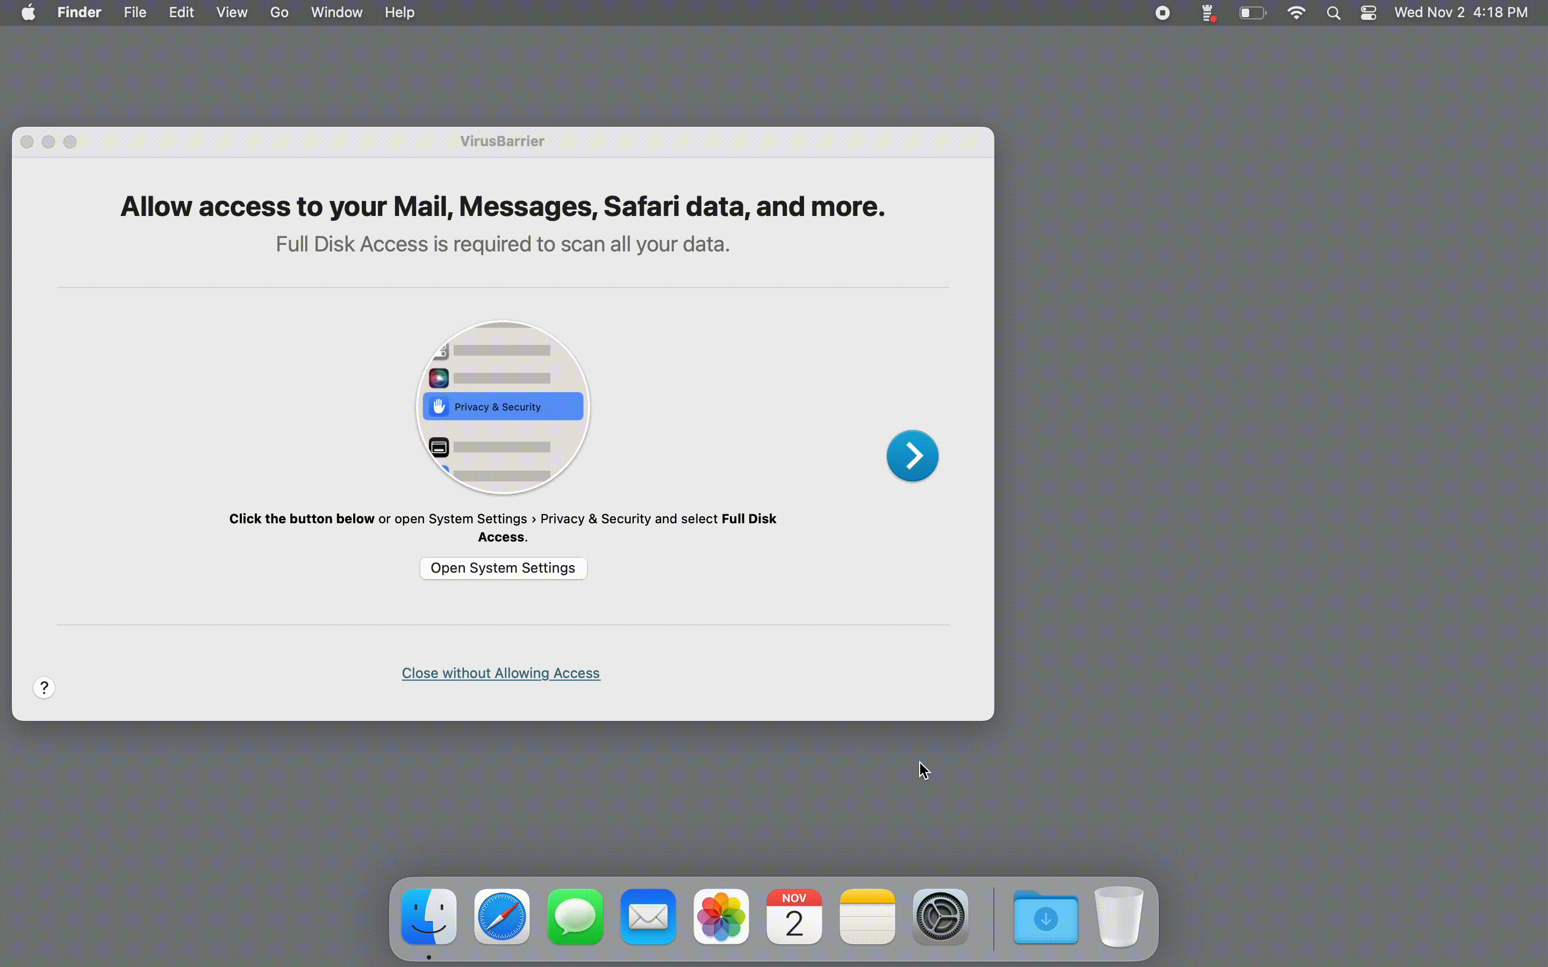Open the Wi-Fi menu
The width and height of the screenshot is (1548, 967).
[x=1296, y=12]
